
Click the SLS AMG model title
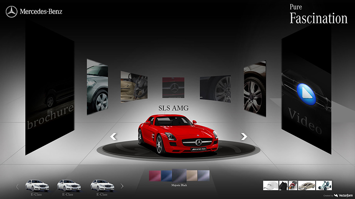pyautogui.click(x=173, y=108)
